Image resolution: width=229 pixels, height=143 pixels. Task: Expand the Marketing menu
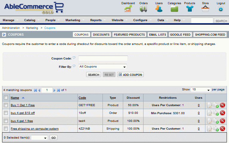(73, 20)
